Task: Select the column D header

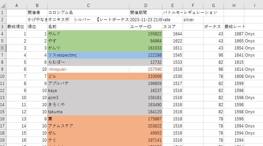Action: [146, 4]
